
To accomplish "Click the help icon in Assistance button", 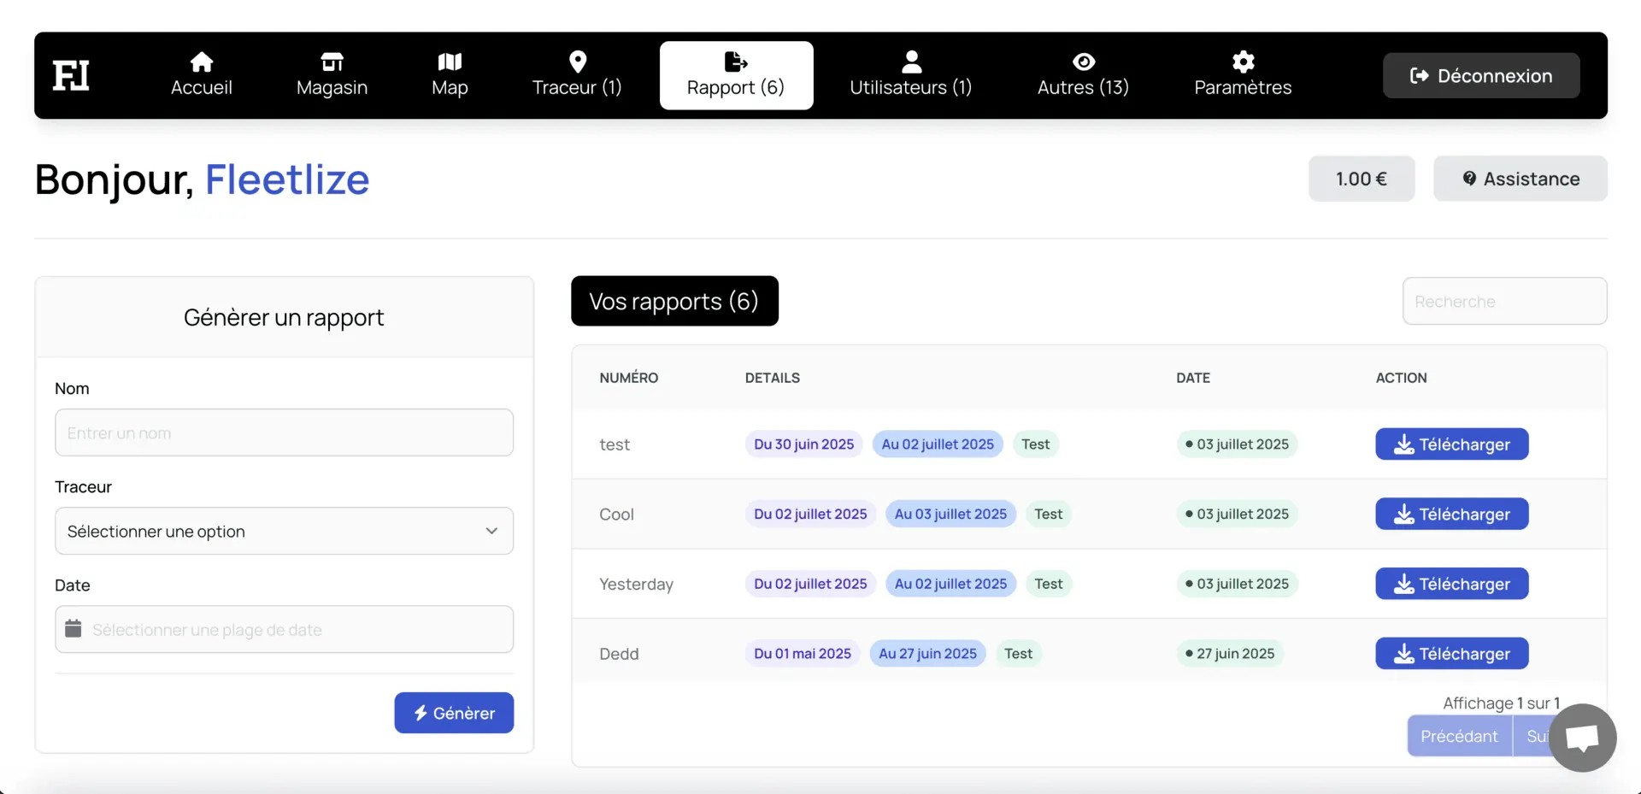I will tap(1469, 179).
